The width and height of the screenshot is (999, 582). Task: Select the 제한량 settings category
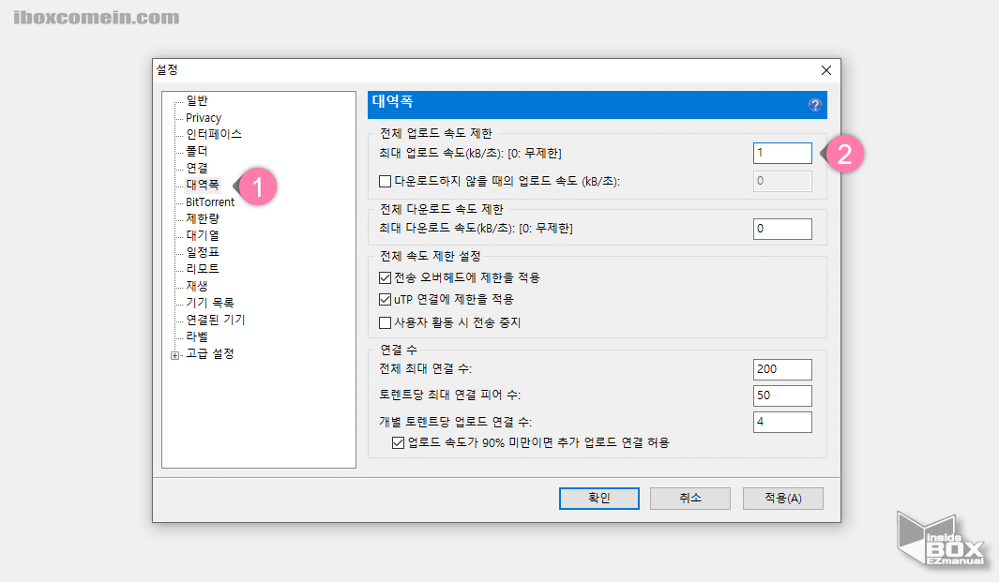tap(202, 218)
